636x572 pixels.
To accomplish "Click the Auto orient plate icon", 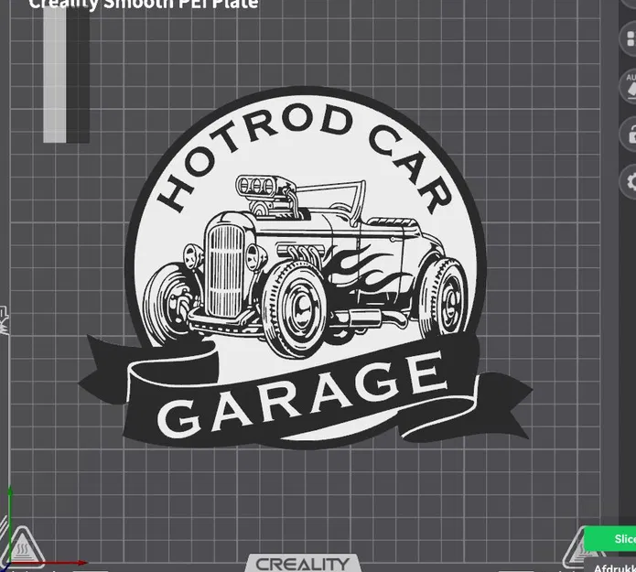I will click(x=630, y=86).
